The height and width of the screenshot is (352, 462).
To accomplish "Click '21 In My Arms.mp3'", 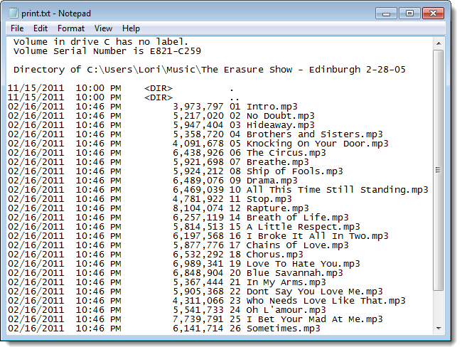I will [x=278, y=282].
